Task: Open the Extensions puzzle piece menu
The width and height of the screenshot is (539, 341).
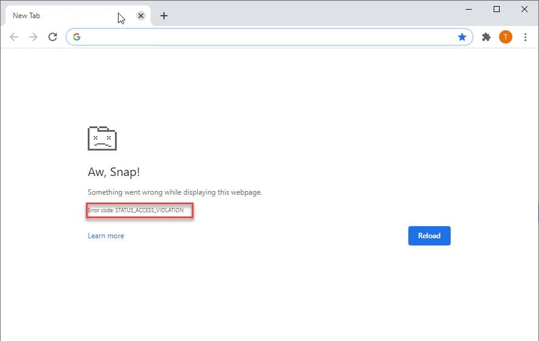Action: [486, 37]
